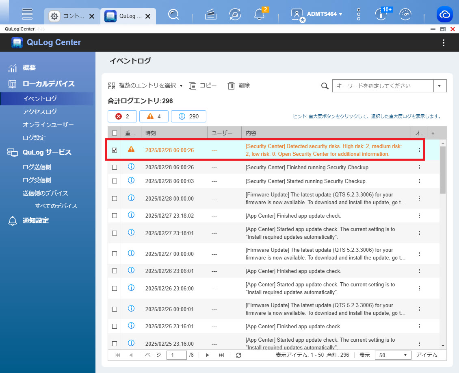This screenshot has height=373, width=459.
Task: Open row menu for Security Center detected risks entry
Action: point(419,150)
